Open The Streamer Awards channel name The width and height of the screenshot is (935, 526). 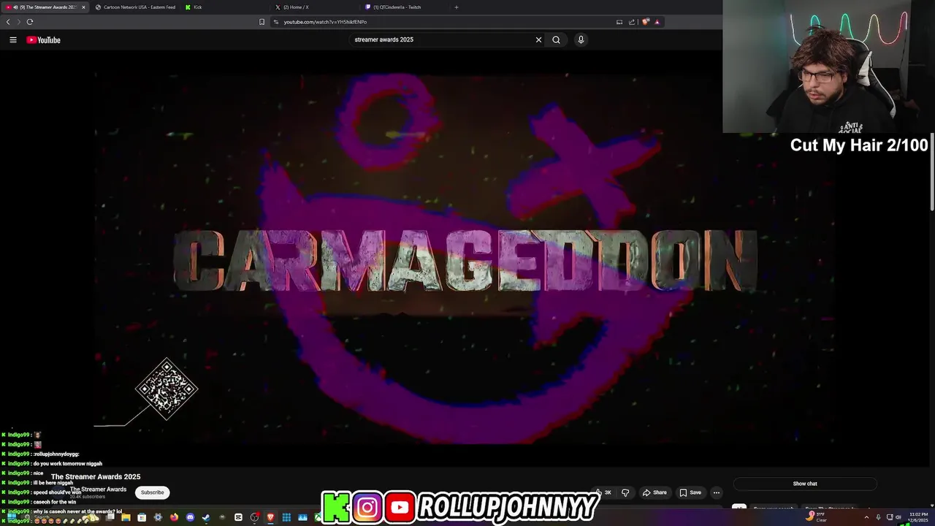click(x=98, y=489)
